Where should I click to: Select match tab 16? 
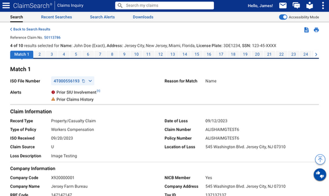click(209, 54)
